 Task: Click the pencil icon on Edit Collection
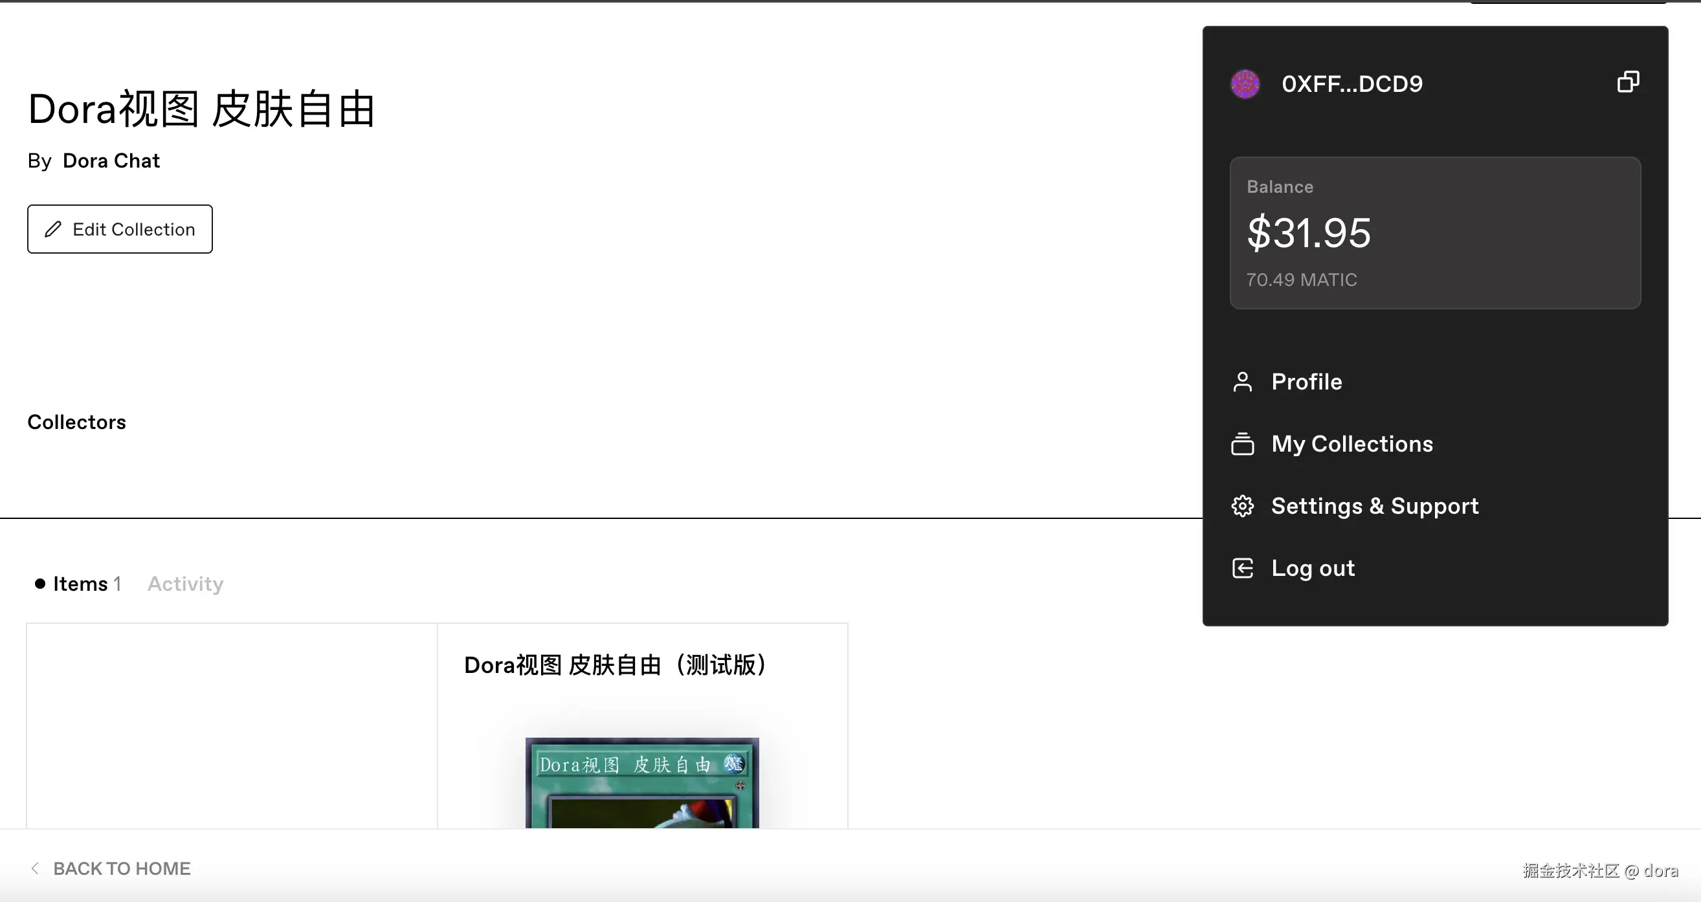54,228
